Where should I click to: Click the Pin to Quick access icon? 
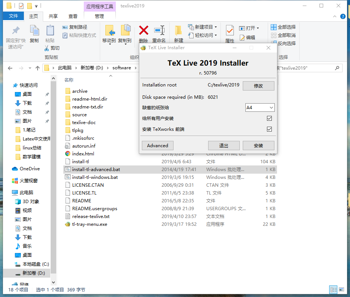(x=16, y=31)
